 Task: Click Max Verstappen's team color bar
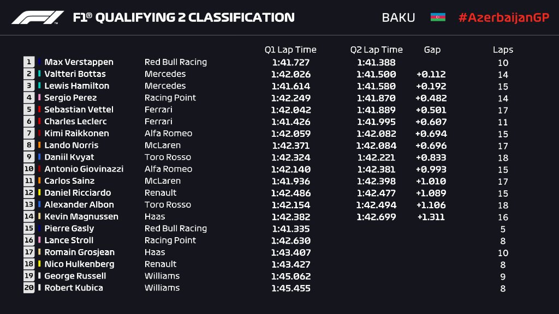pyautogui.click(x=39, y=62)
